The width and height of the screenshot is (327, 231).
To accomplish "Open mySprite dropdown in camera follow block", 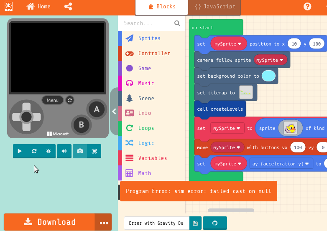I will point(271,60).
